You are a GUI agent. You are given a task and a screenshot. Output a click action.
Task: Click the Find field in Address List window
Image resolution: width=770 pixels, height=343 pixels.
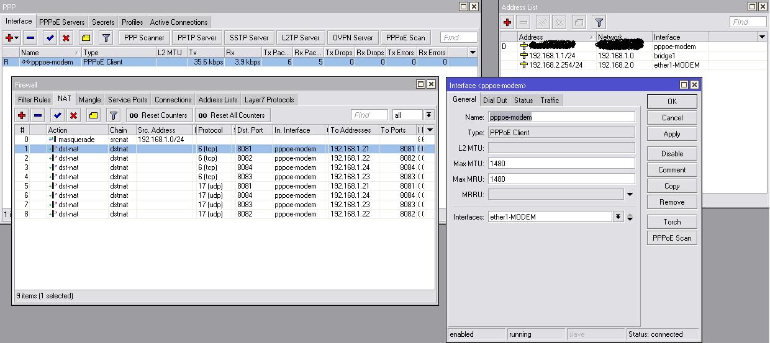click(748, 22)
